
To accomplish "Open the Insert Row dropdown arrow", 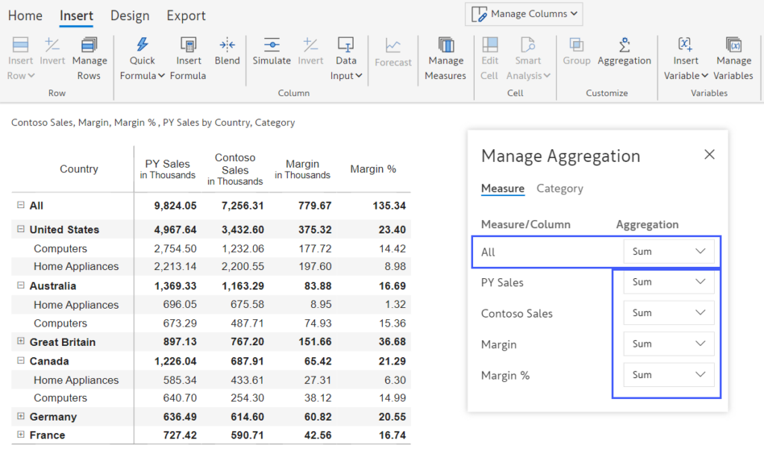I will [x=31, y=75].
